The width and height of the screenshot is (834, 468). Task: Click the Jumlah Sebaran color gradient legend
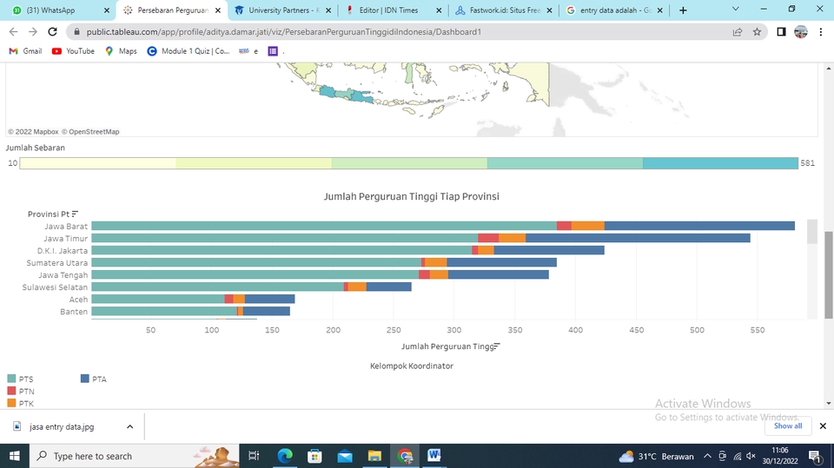click(408, 163)
